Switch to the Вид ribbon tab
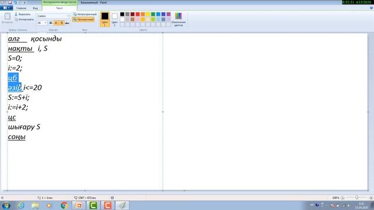Image resolution: width=374 pixels, height=210 pixels. (35, 8)
